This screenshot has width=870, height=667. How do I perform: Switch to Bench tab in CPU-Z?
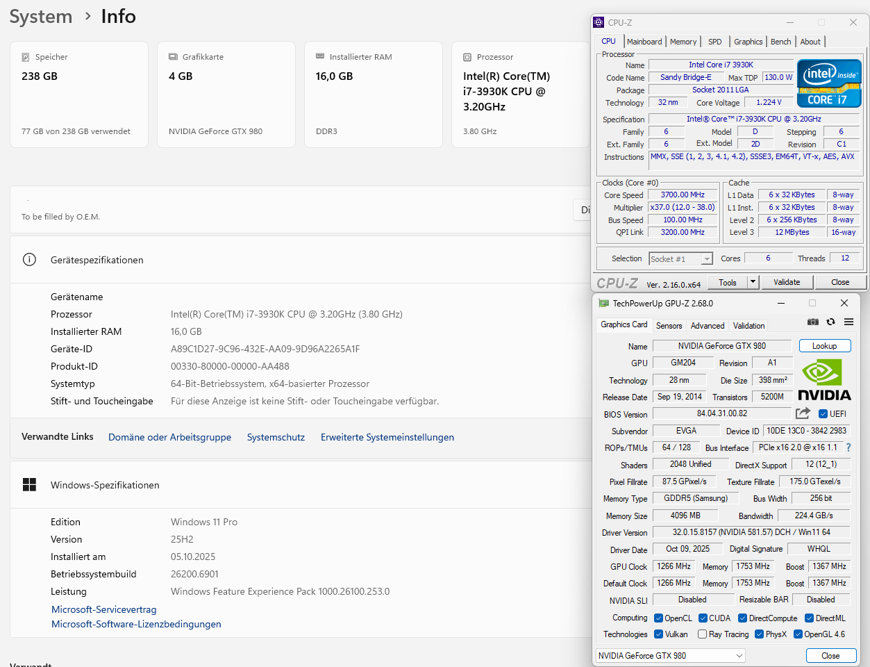pos(781,42)
